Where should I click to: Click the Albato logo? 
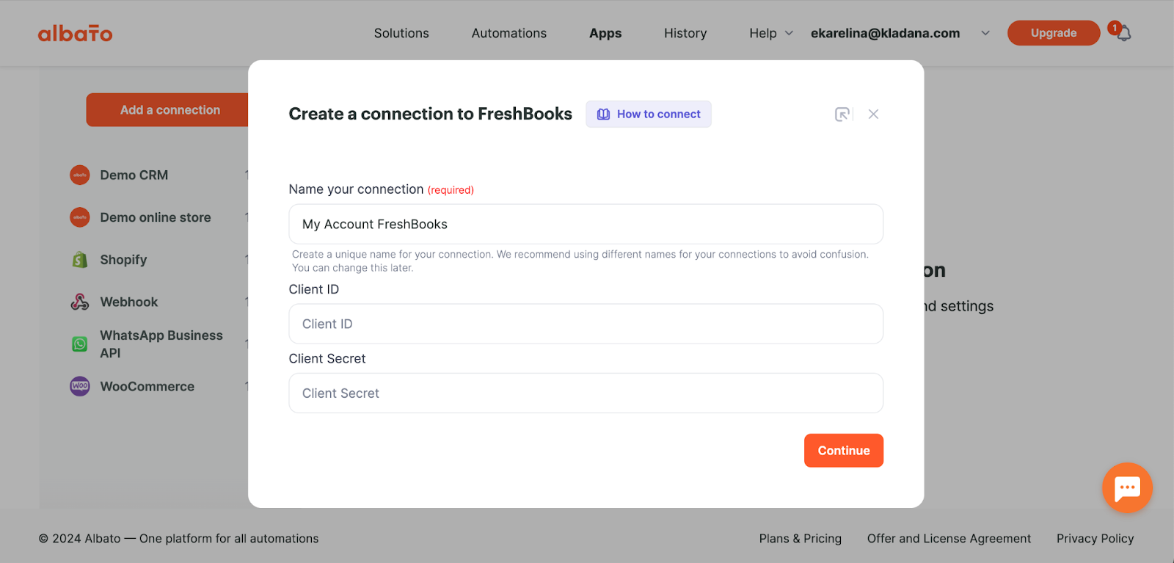(75, 33)
